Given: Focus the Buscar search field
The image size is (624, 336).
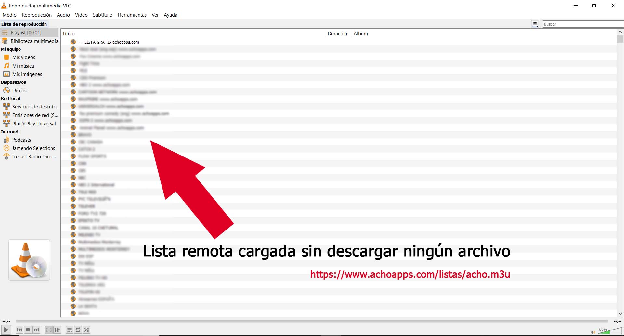Looking at the screenshot, I should (x=583, y=24).
